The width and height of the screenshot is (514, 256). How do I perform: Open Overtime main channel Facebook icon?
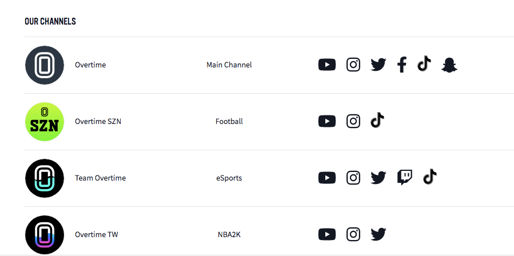[x=402, y=65]
